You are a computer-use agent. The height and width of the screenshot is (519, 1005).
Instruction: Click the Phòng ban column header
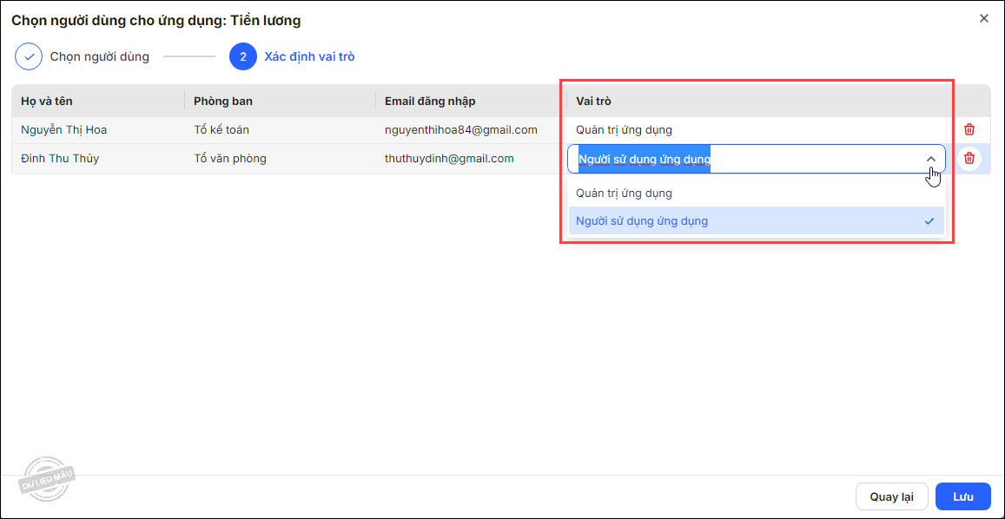click(223, 102)
